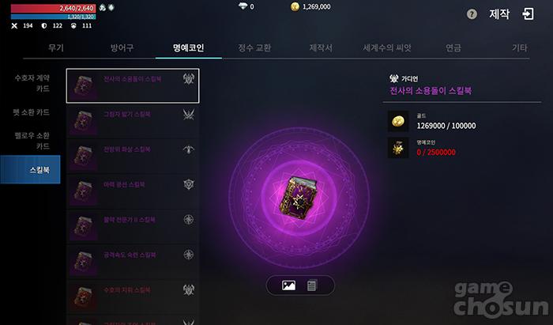Click 명예코인 material medal icon
The height and width of the screenshot is (325, 553).
point(398,148)
